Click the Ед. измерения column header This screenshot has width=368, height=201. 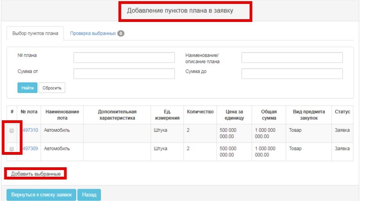(x=167, y=115)
